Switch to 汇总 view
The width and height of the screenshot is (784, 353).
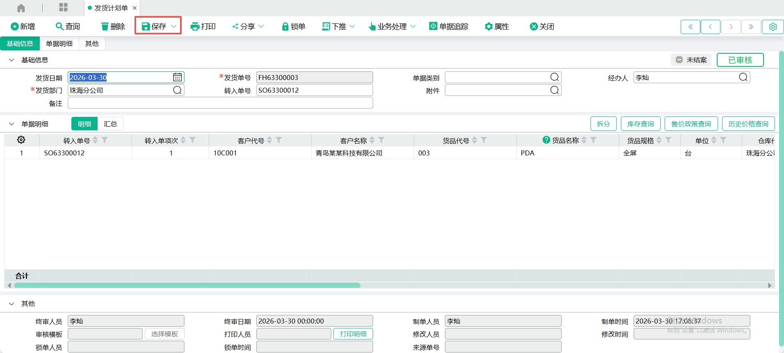tap(110, 124)
